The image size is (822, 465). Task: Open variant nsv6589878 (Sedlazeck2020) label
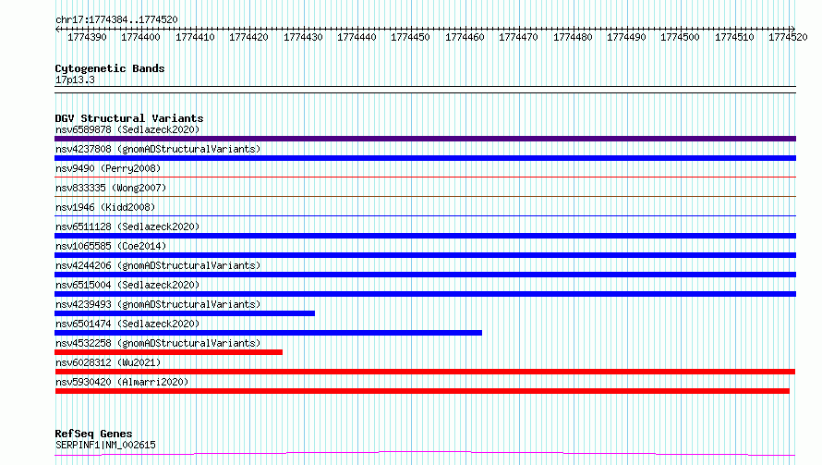pos(127,129)
